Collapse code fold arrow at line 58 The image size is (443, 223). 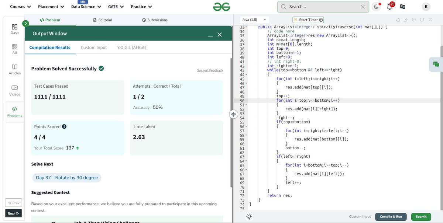coord(246,135)
